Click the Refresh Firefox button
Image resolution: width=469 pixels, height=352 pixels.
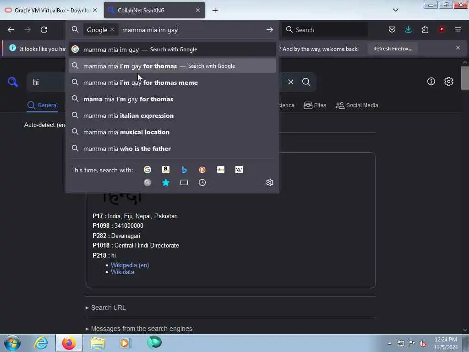393,49
